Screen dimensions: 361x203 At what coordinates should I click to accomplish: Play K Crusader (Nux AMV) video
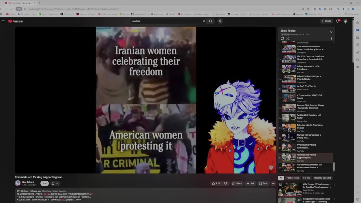[x=306, y=98]
